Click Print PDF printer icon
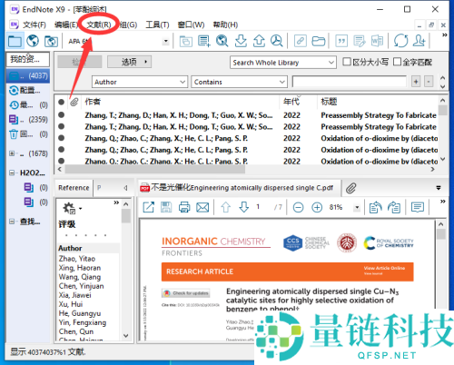The width and height of the screenshot is (454, 365). coord(184,207)
